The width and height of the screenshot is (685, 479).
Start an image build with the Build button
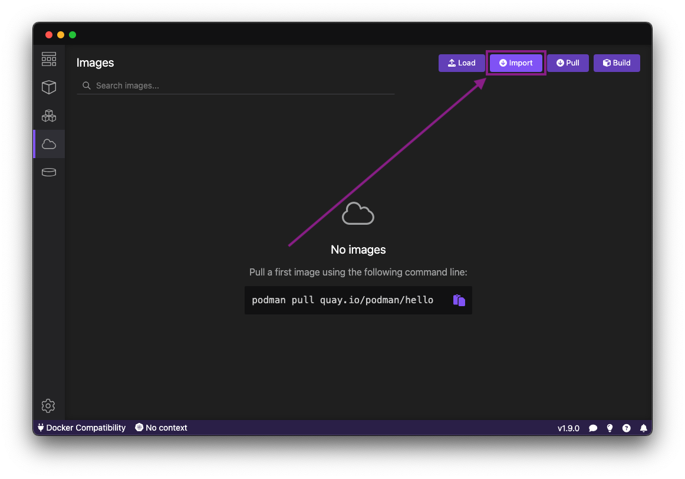[617, 63]
